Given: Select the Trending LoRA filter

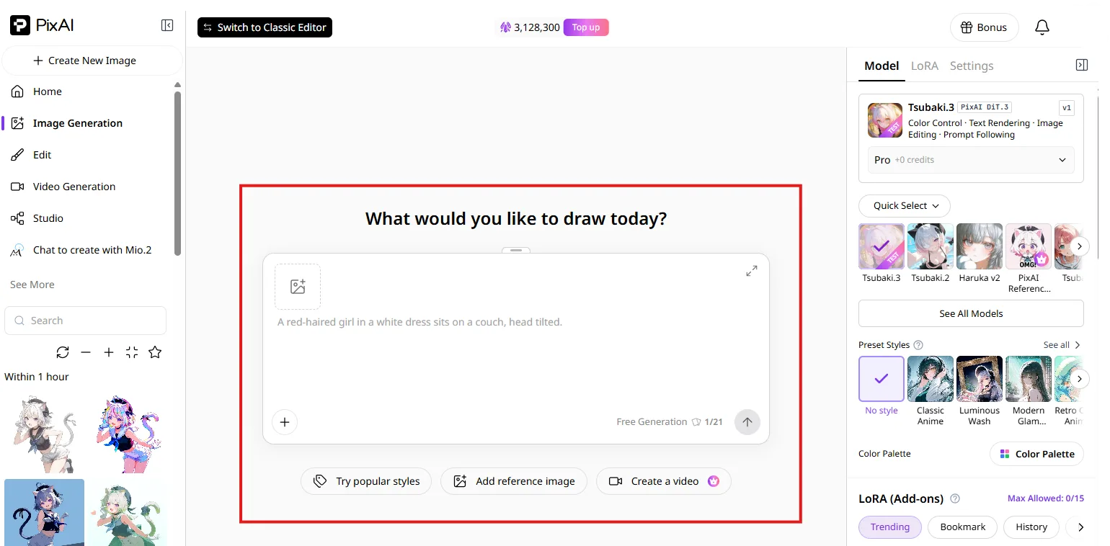Looking at the screenshot, I should (890, 527).
